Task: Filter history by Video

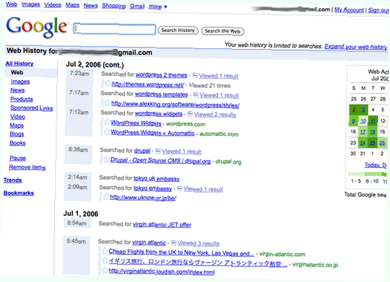Action: click(18, 117)
